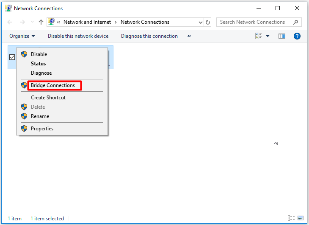
Task: Choose Rename in the context menu
Action: coord(62,116)
